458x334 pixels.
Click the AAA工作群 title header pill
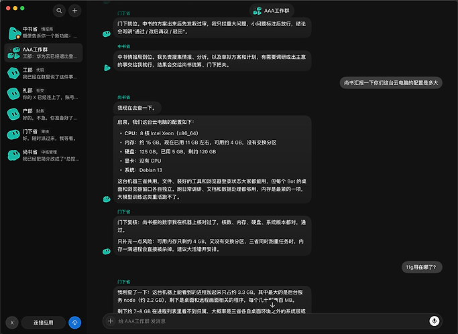[x=272, y=11]
